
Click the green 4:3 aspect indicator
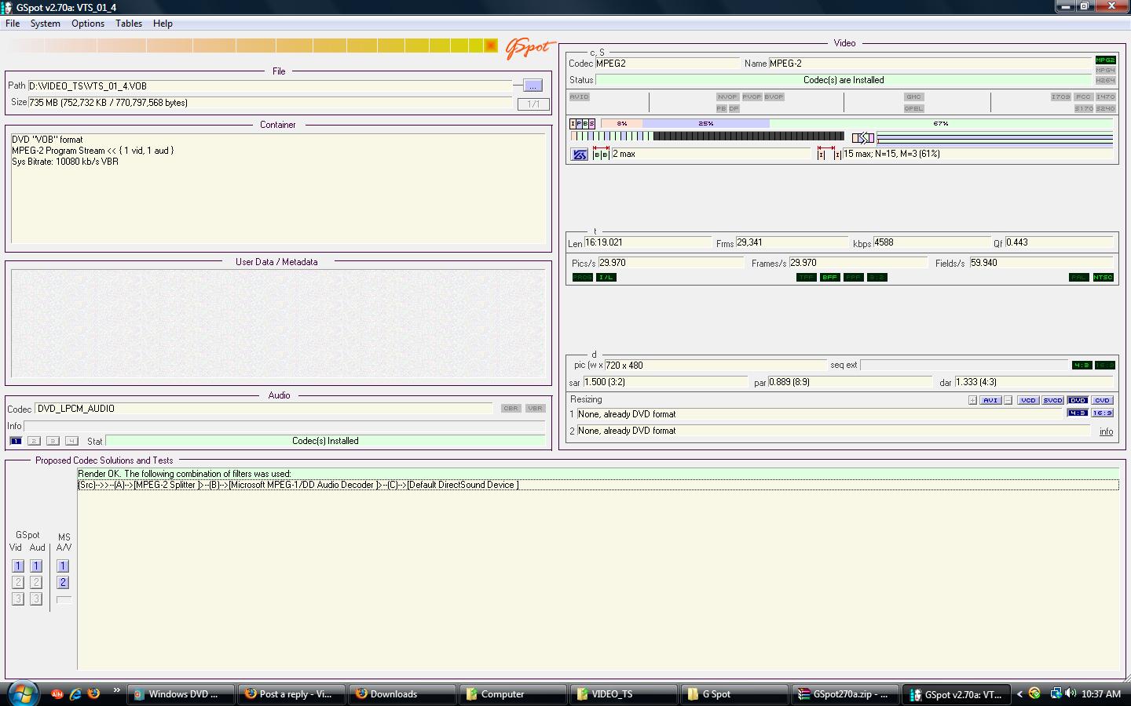[x=1082, y=365]
